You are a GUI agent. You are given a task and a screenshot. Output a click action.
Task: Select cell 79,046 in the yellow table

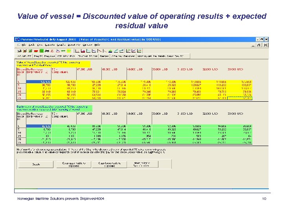(x=139, y=91)
